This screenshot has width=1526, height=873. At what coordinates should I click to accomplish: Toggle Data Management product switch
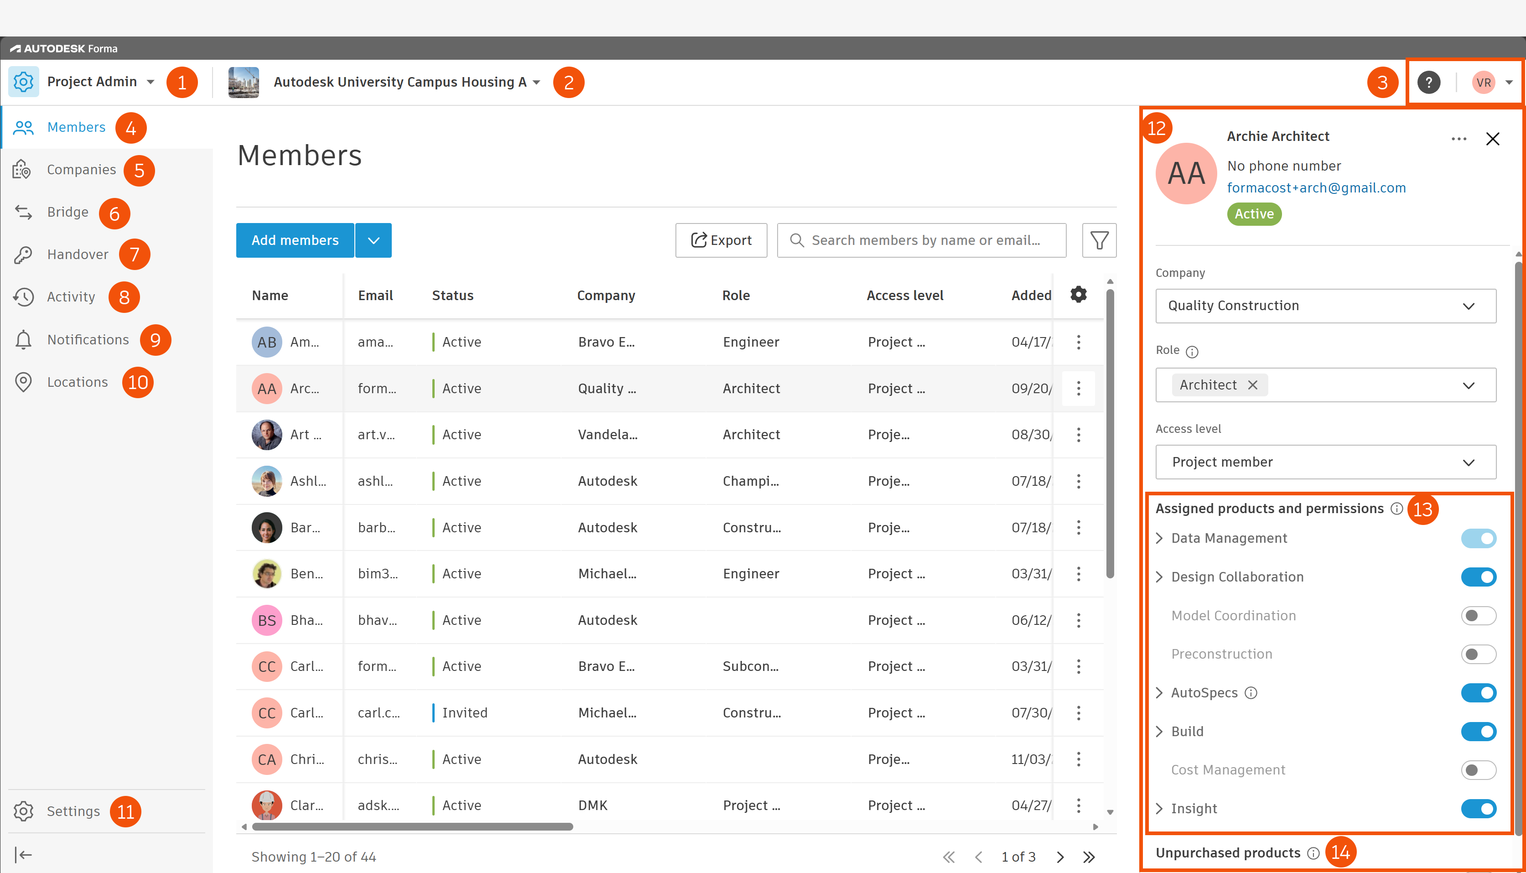pyautogui.click(x=1478, y=538)
